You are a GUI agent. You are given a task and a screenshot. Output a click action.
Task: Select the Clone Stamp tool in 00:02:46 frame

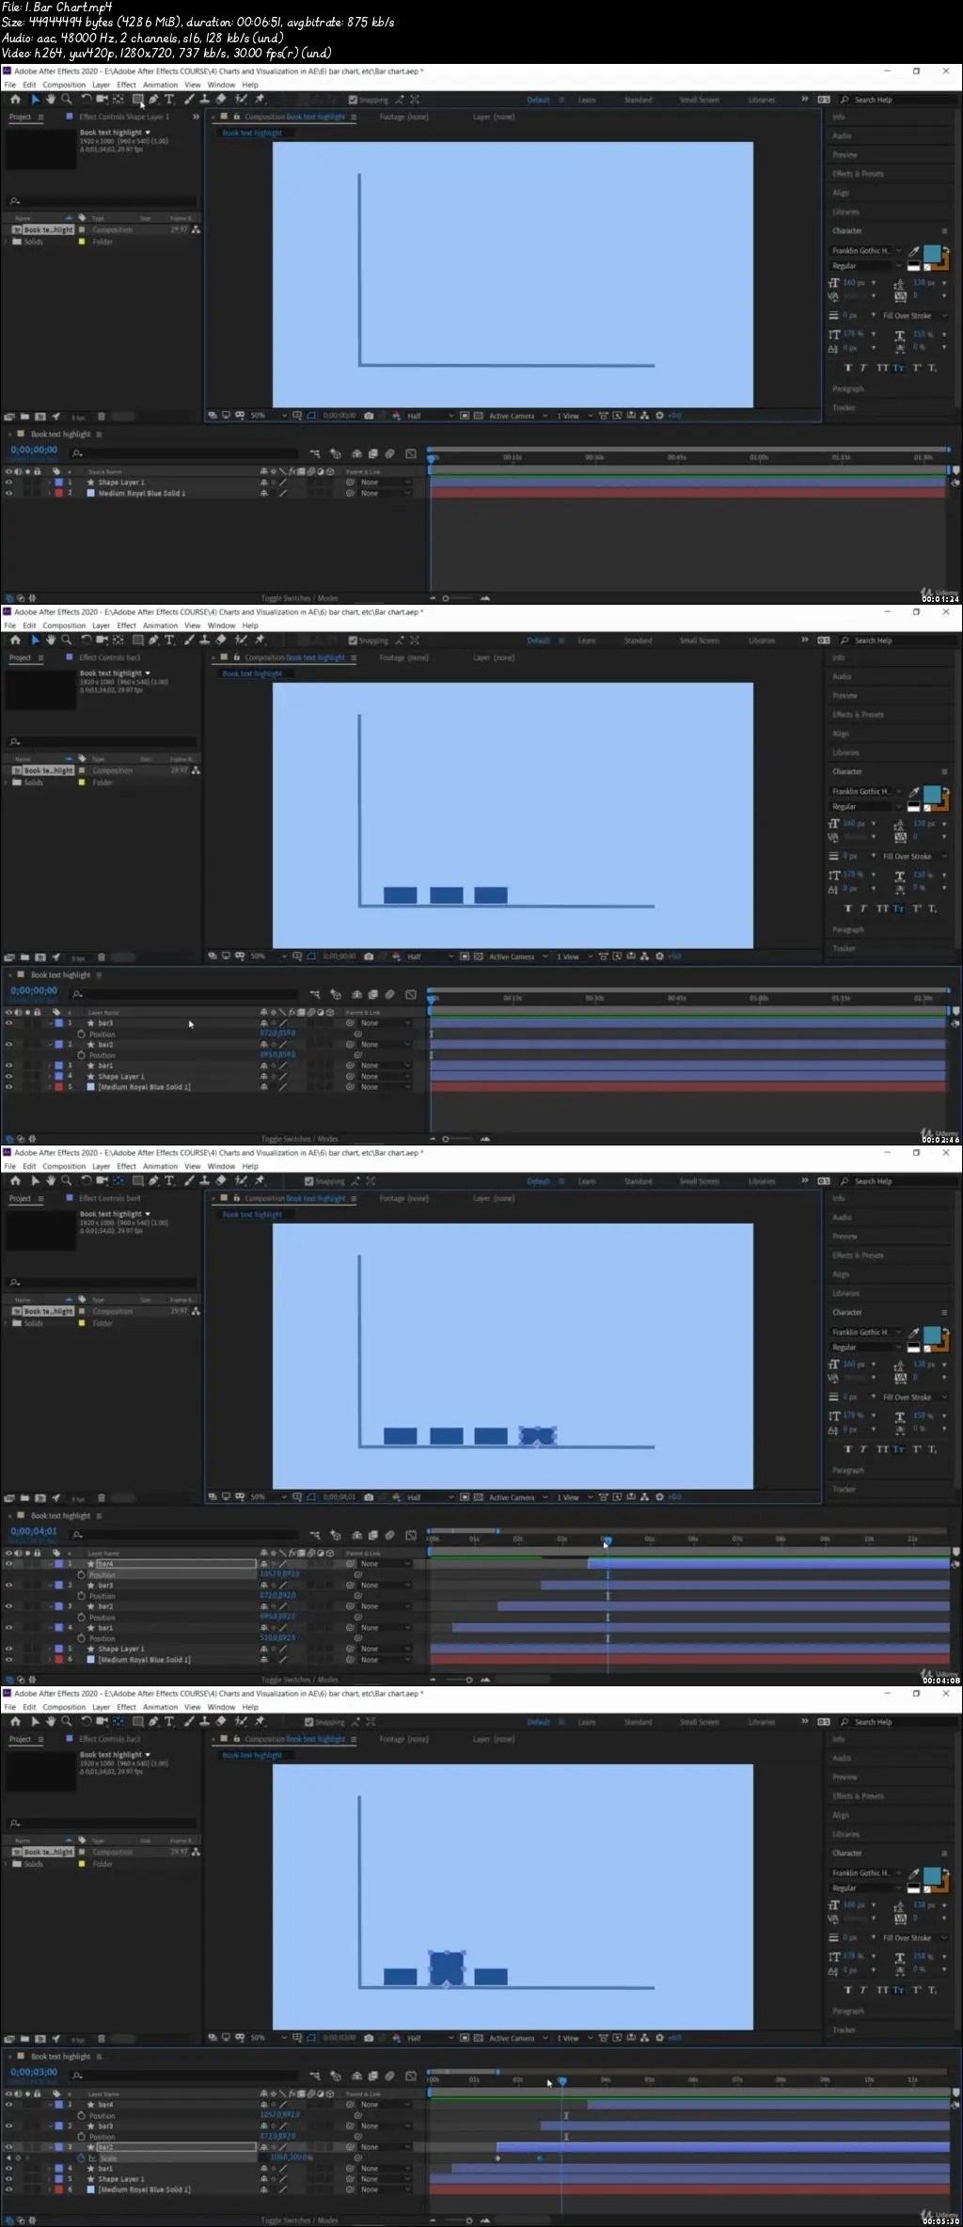[204, 640]
